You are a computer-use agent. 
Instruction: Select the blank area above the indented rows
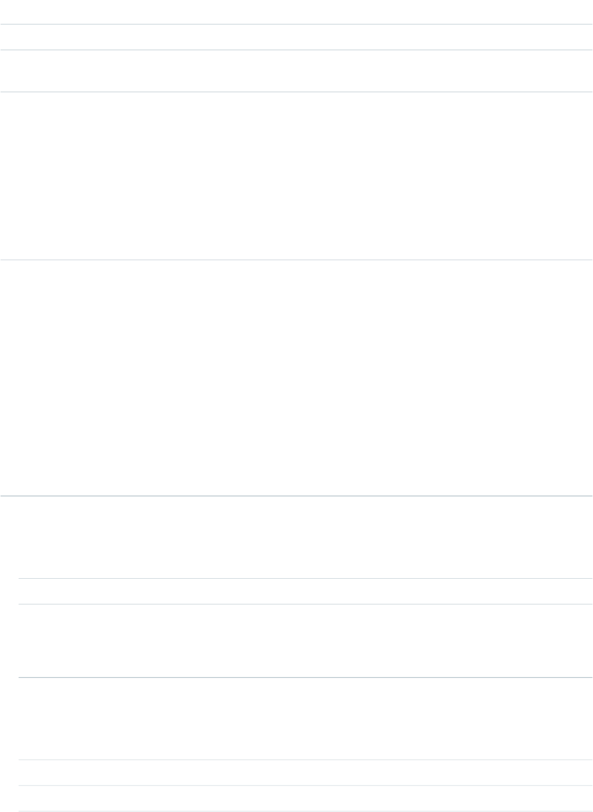(x=296, y=537)
